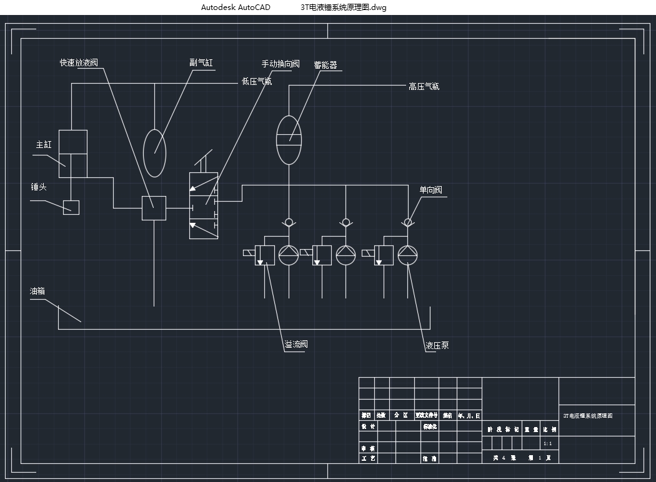The width and height of the screenshot is (656, 482).
Task: Select the 低压气瓶 text label
Action: pos(257,82)
